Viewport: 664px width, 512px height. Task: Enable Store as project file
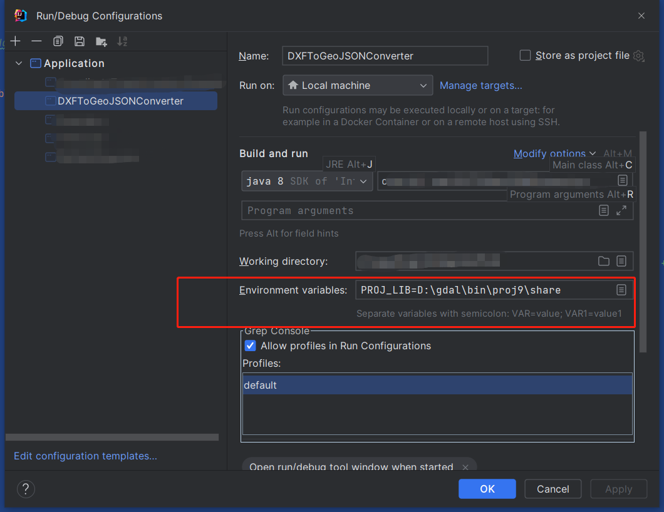525,56
